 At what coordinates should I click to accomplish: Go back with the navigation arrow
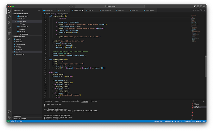70,6
